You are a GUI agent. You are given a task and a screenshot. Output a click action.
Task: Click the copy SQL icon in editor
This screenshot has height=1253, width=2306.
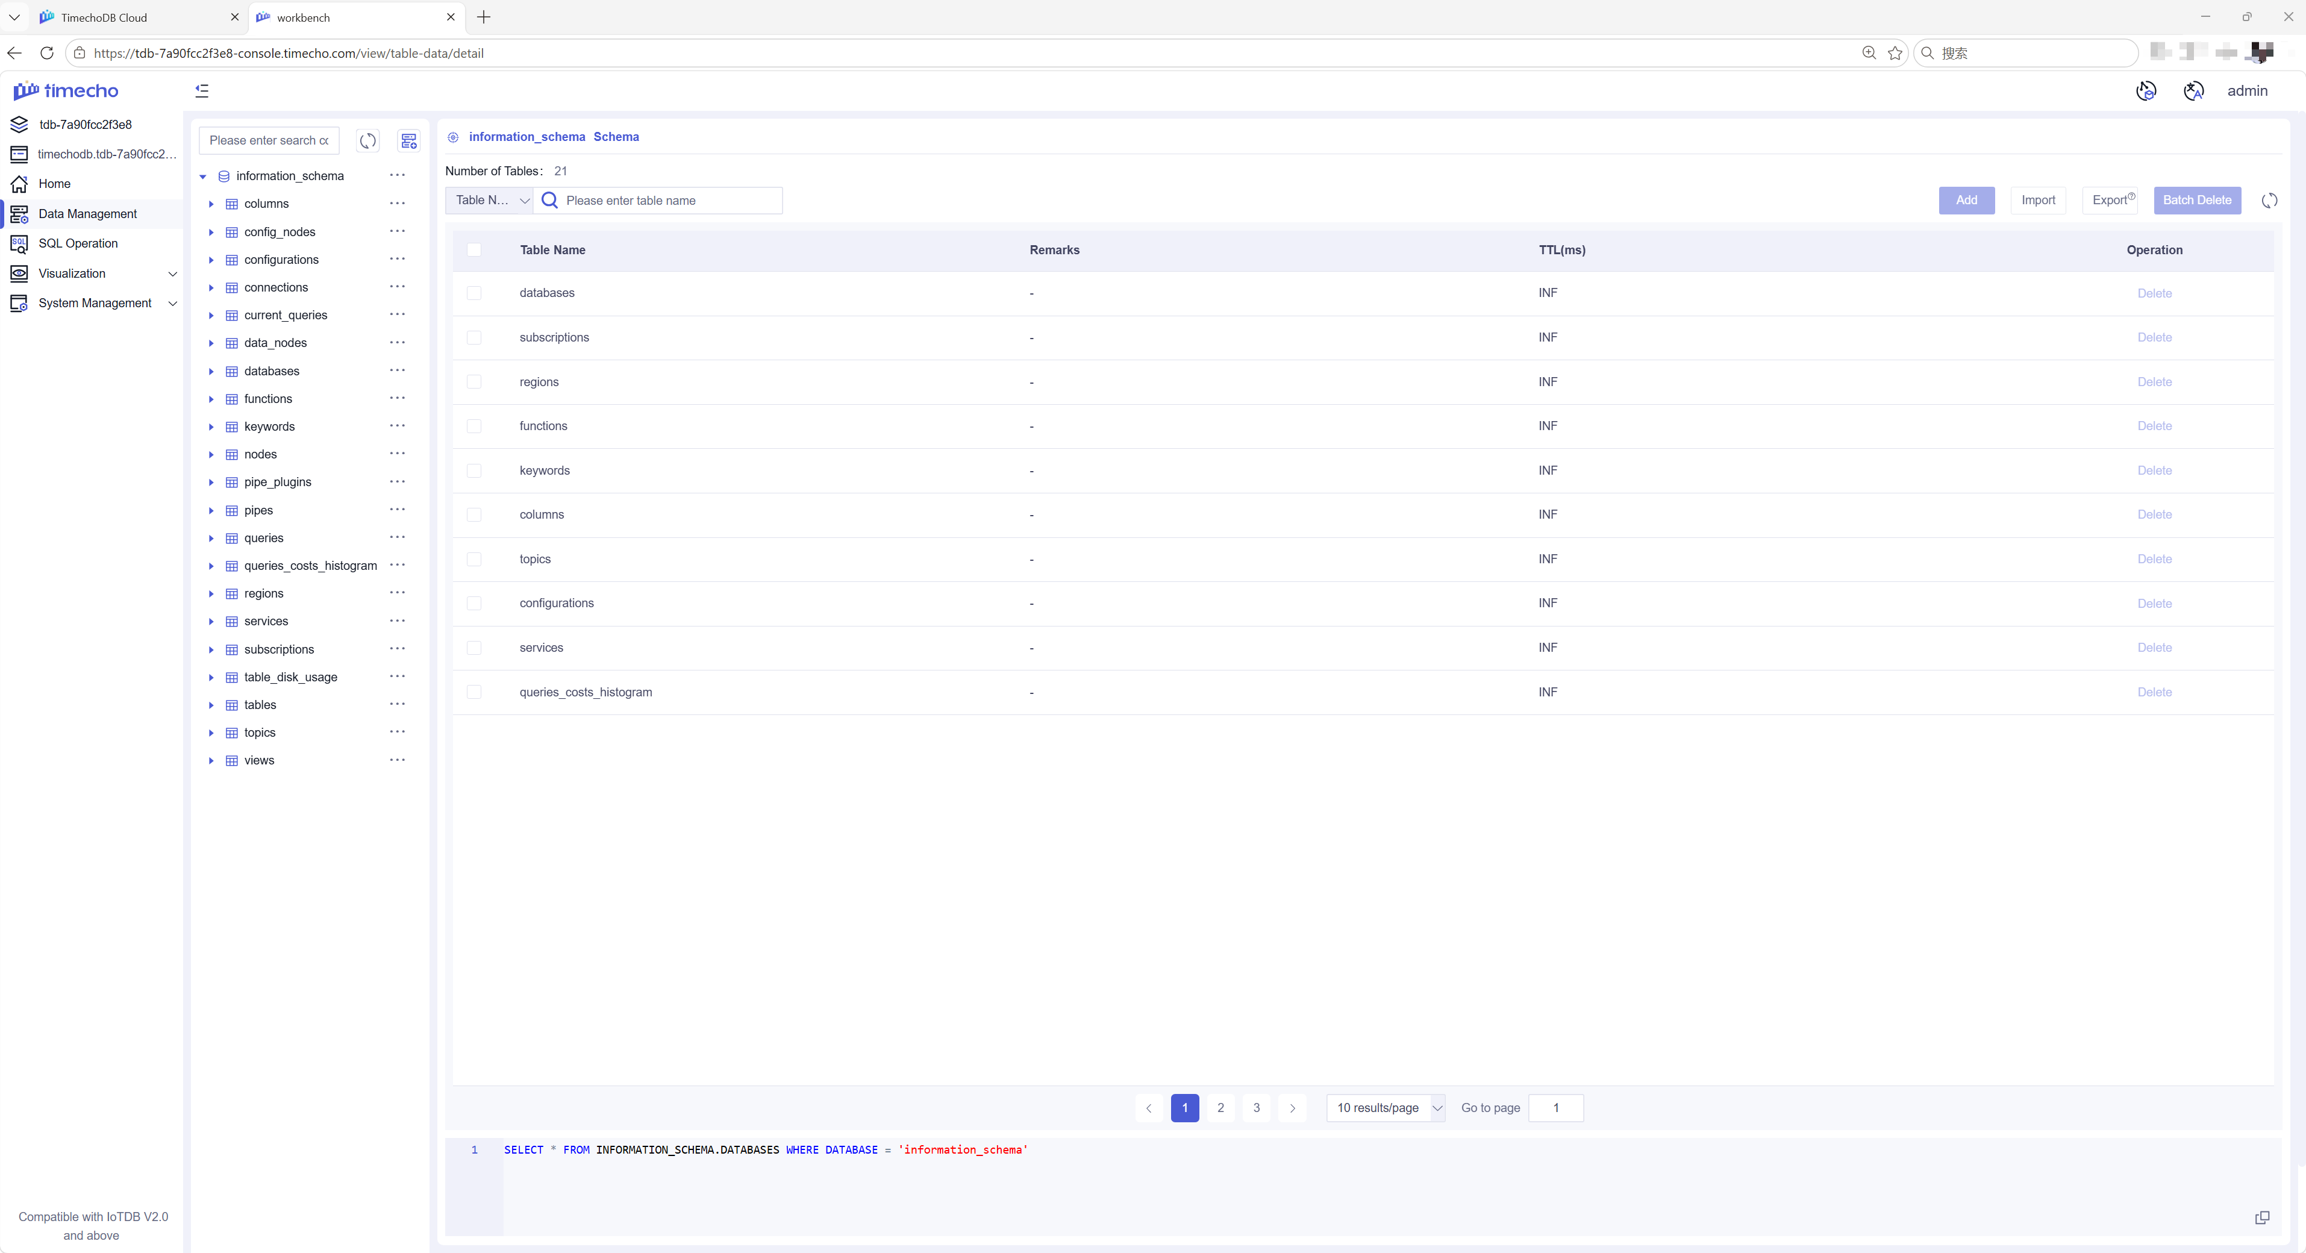pyautogui.click(x=2262, y=1217)
